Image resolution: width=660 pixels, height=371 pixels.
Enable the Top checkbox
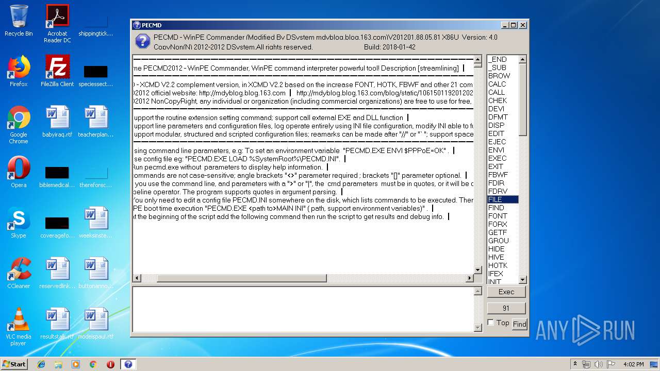point(491,323)
